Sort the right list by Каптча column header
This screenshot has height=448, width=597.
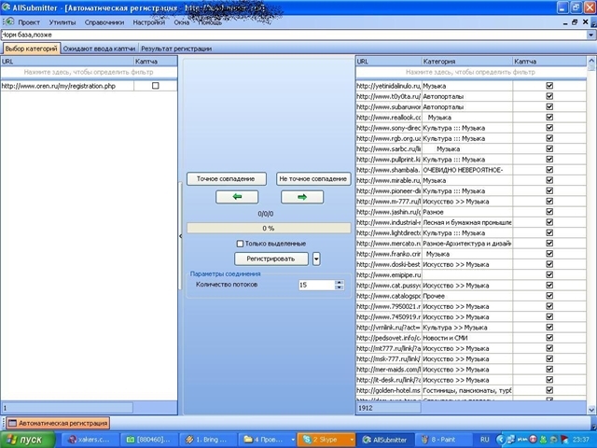549,62
